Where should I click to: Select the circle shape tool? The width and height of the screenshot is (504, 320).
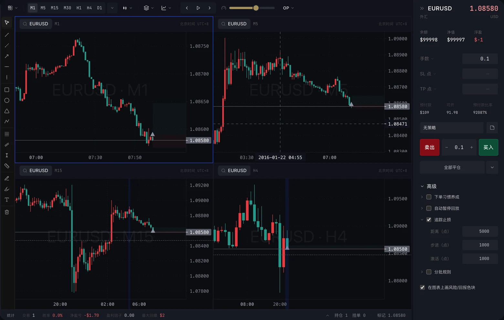[x=7, y=101]
